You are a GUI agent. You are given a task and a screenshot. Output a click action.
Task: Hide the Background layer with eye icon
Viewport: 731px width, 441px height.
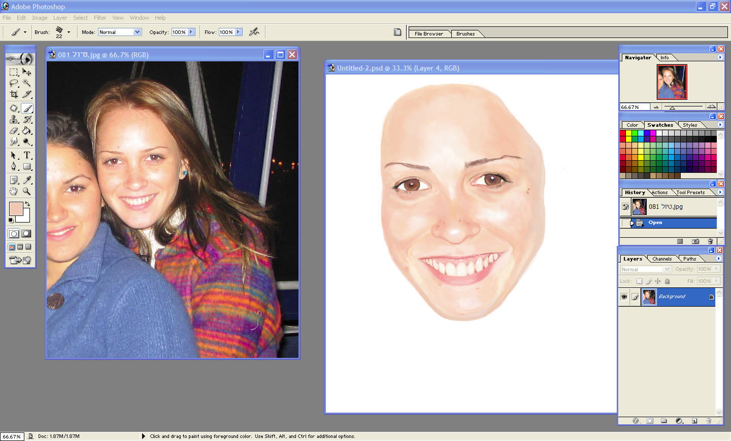click(624, 297)
